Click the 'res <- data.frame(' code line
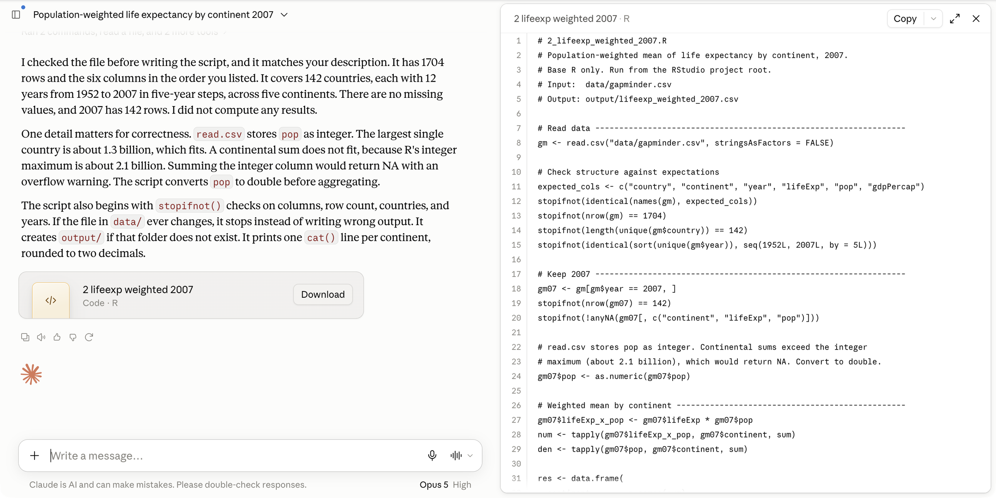Screen dimensions: 996x498 (580, 479)
